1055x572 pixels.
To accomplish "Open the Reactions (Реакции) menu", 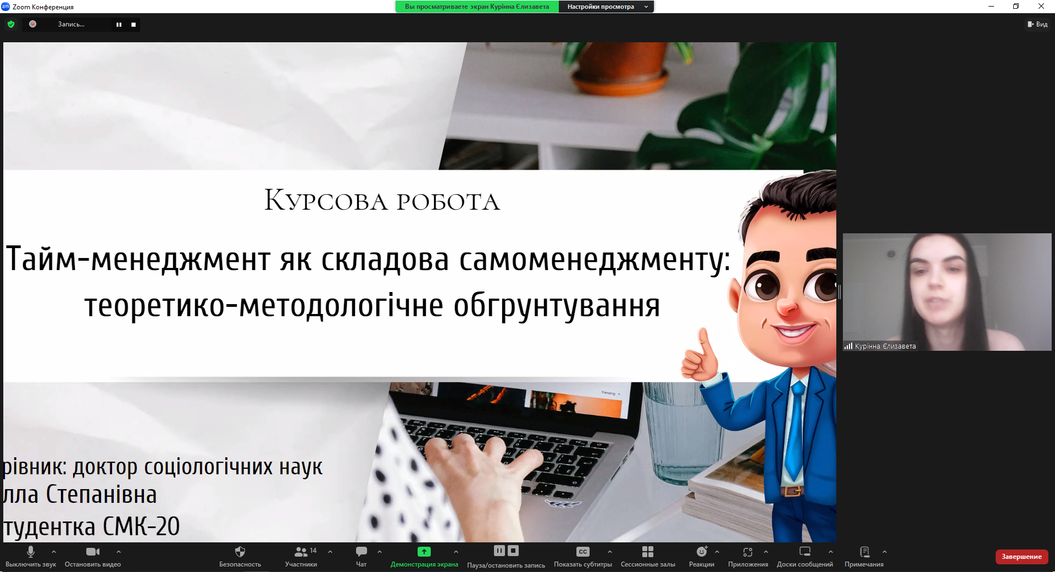I will 701,552.
